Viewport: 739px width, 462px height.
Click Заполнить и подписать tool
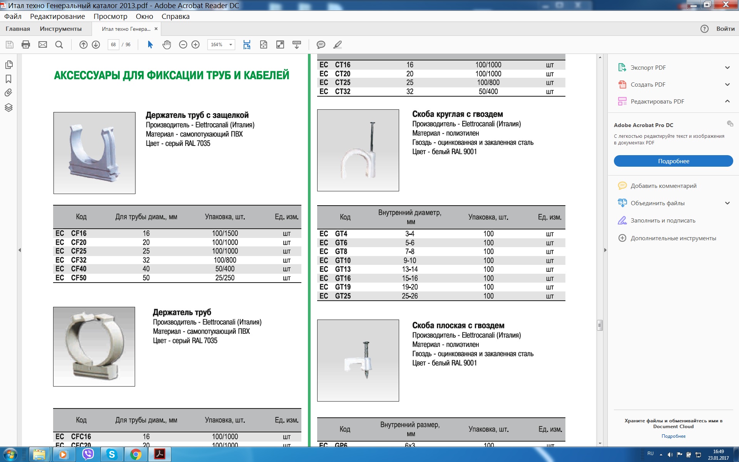(x=663, y=221)
